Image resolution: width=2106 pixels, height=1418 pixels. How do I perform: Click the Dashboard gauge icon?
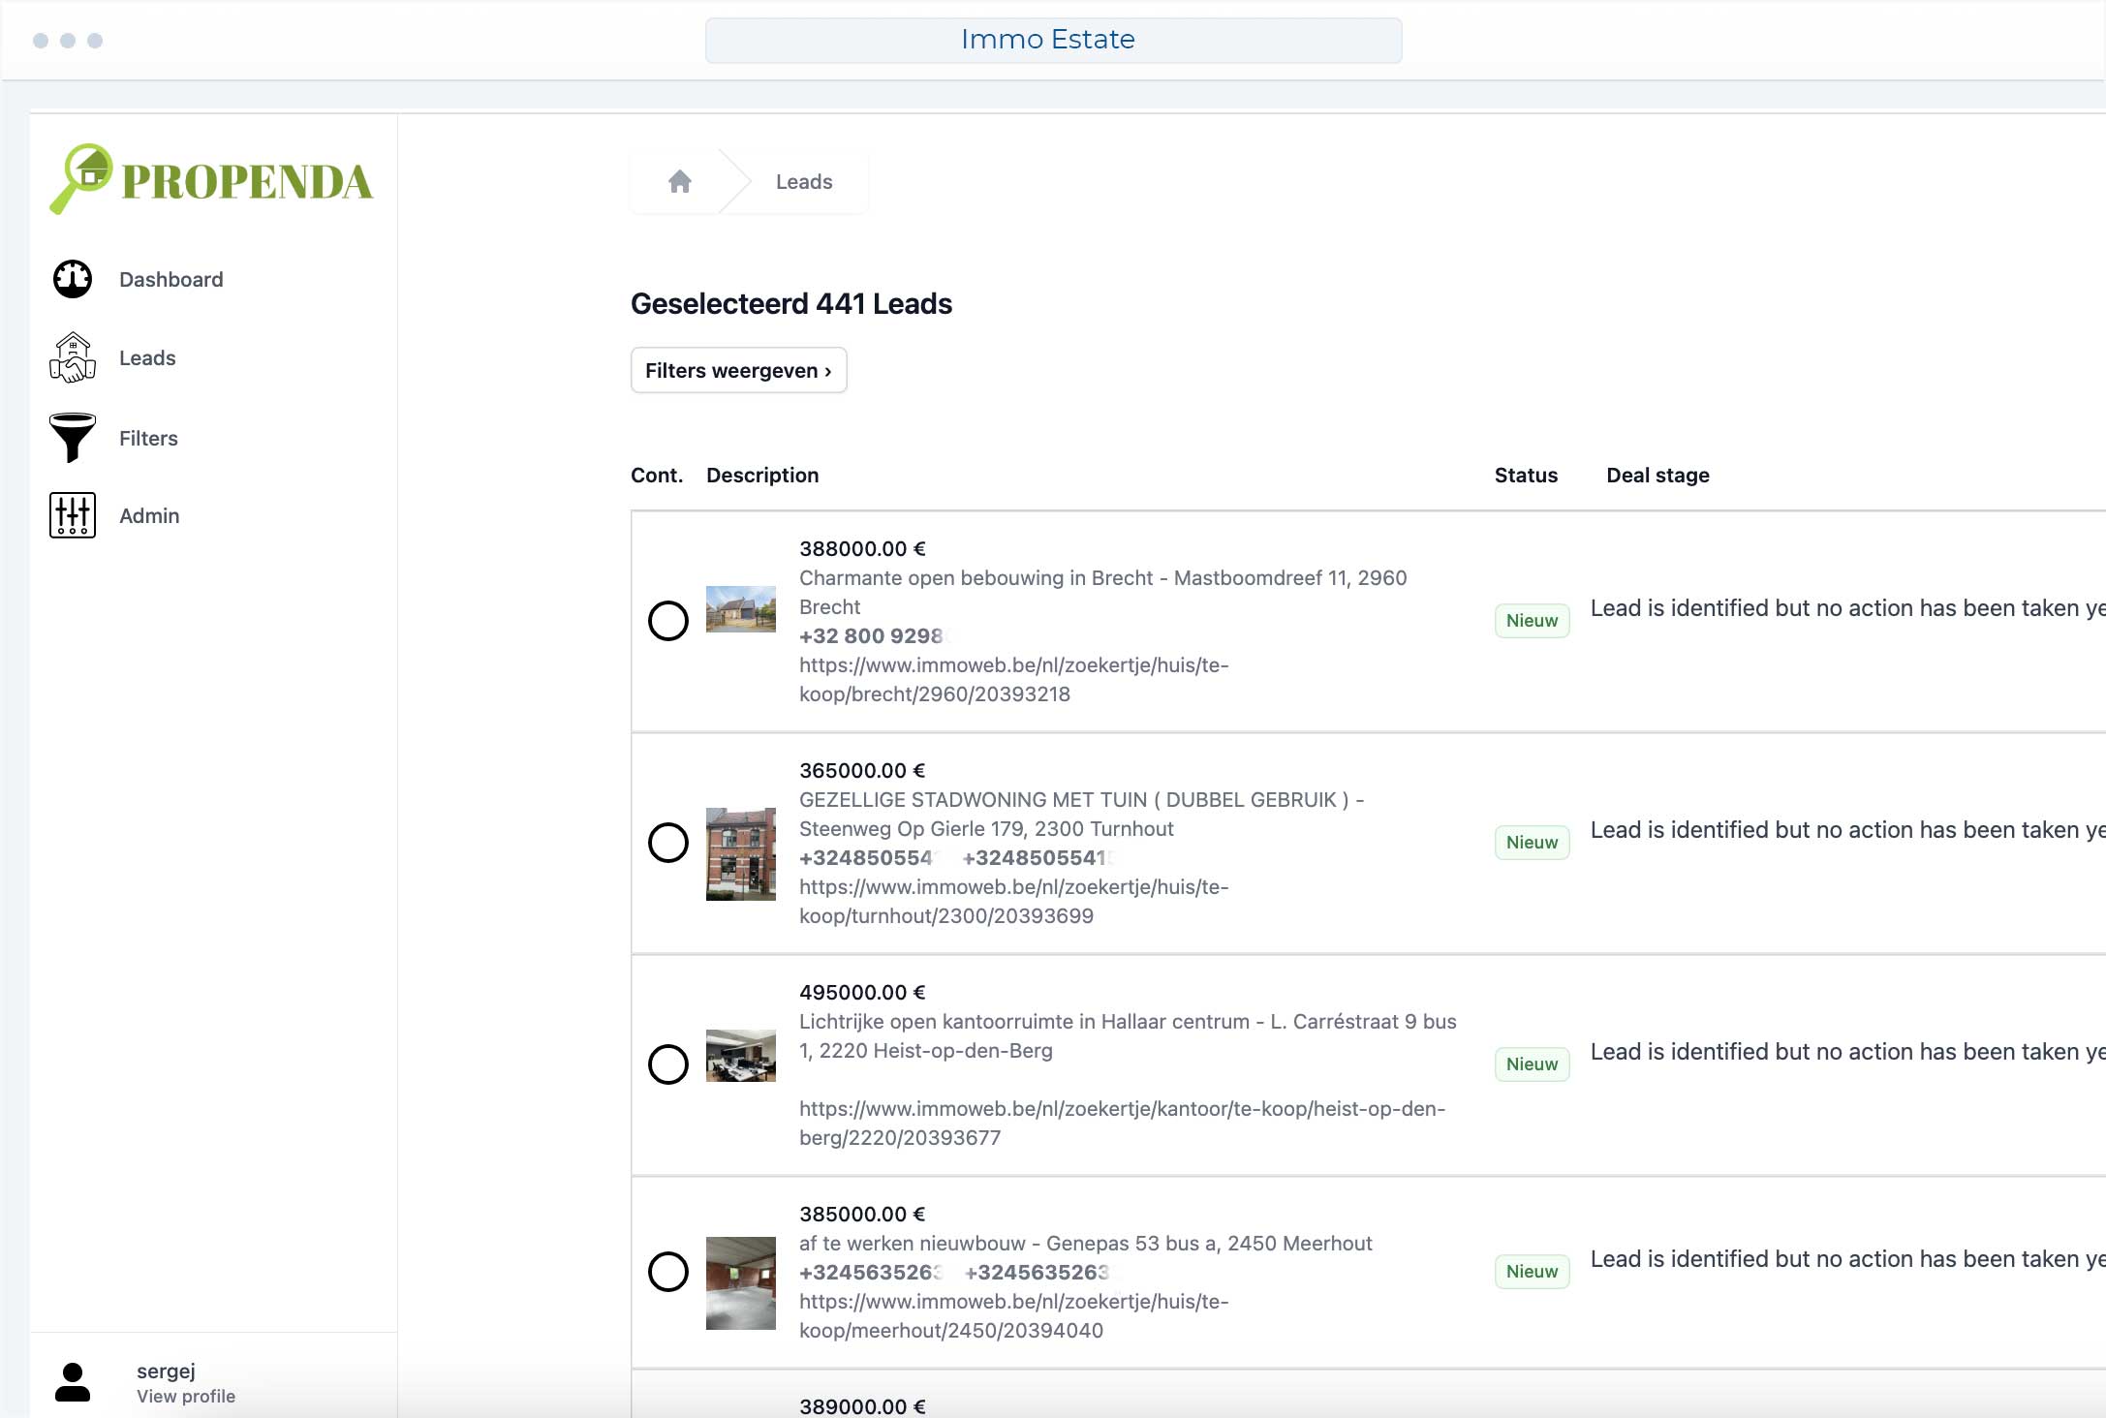73,279
